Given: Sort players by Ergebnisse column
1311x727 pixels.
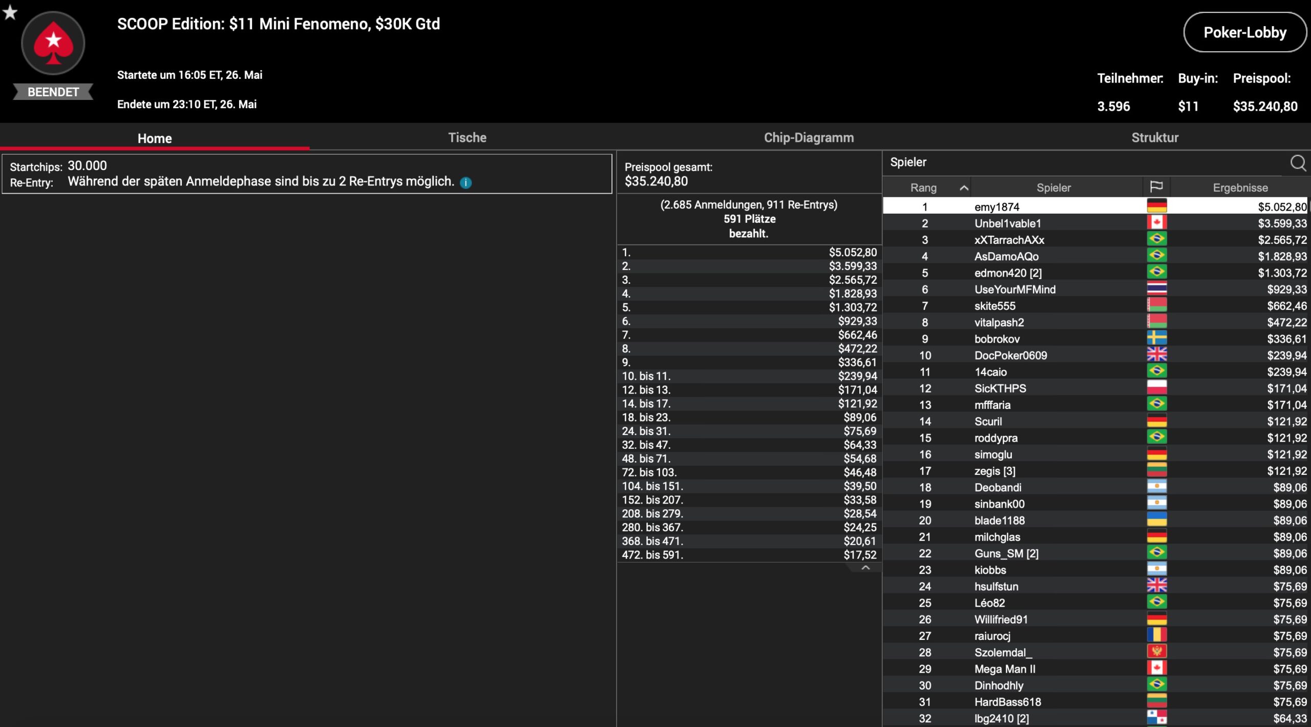Looking at the screenshot, I should [x=1240, y=188].
